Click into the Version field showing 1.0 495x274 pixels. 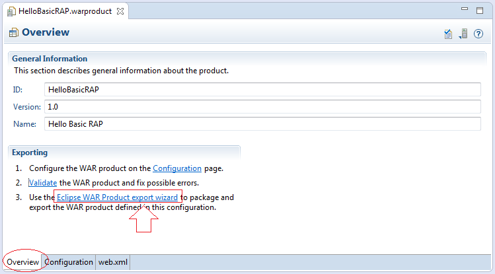(262, 106)
